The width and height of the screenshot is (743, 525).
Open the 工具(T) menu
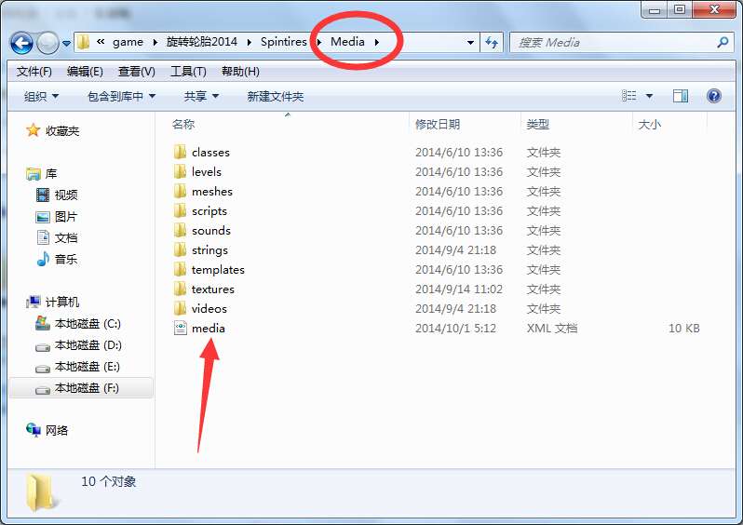point(188,72)
